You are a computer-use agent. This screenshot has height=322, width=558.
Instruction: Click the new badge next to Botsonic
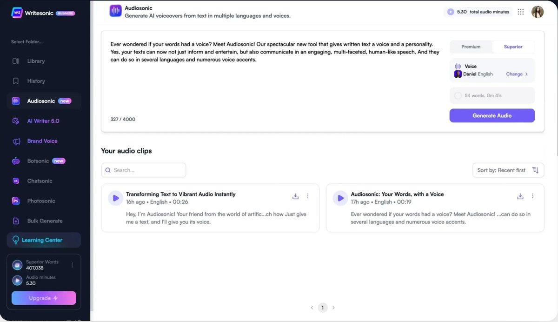(x=59, y=161)
